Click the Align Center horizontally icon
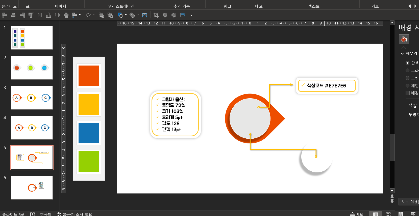 click(x=13, y=15)
